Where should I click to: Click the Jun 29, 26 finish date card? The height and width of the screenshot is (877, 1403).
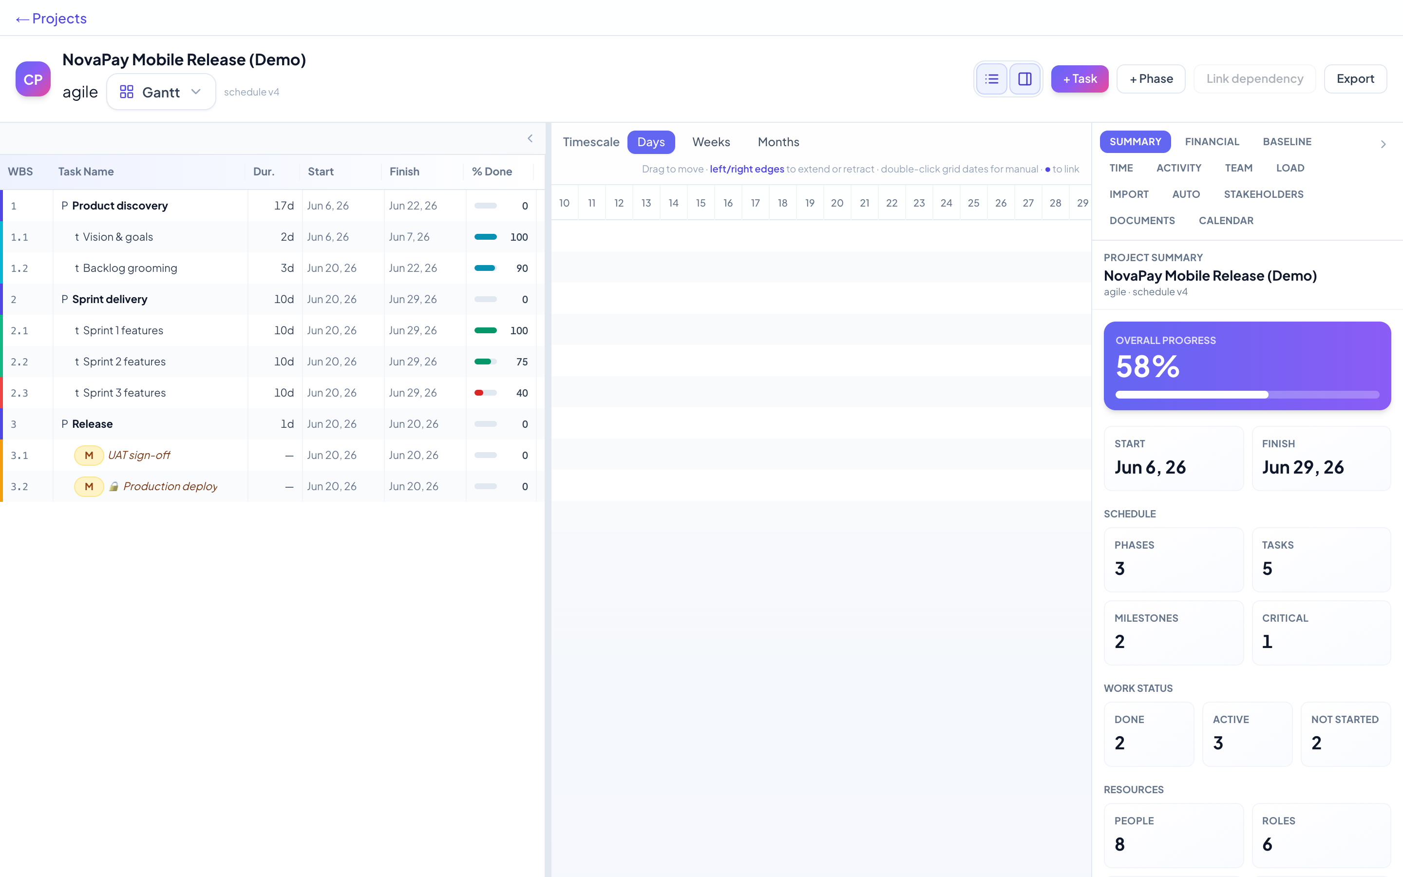click(x=1321, y=459)
